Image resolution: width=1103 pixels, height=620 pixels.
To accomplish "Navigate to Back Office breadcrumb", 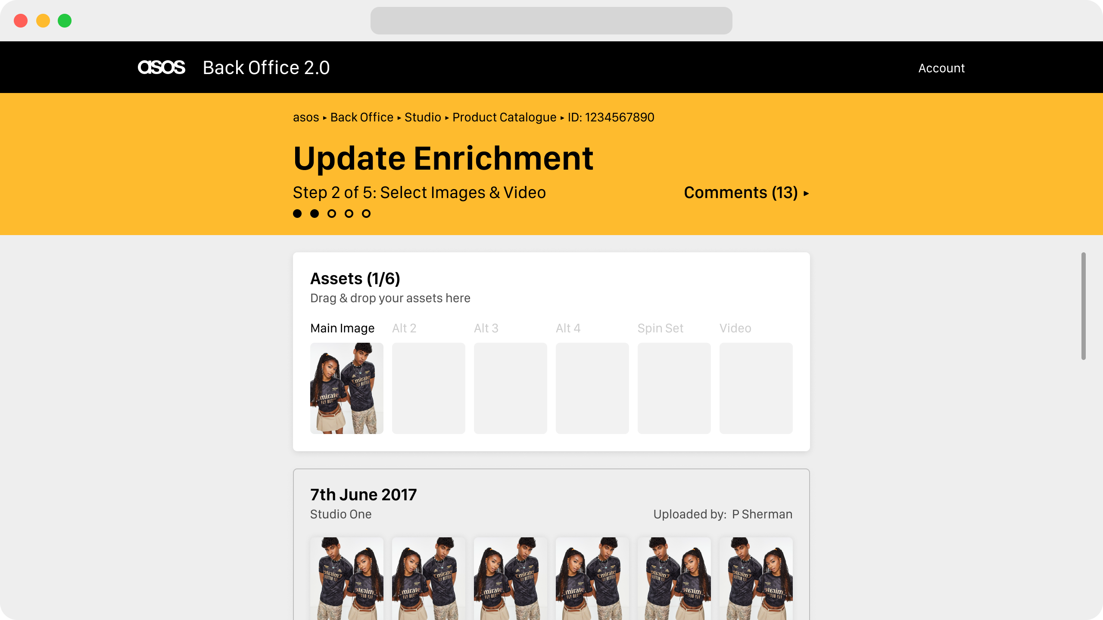I will (361, 117).
